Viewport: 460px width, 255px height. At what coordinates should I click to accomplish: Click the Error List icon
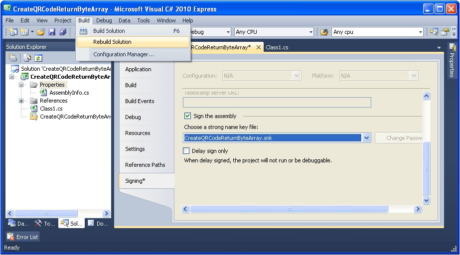point(11,237)
